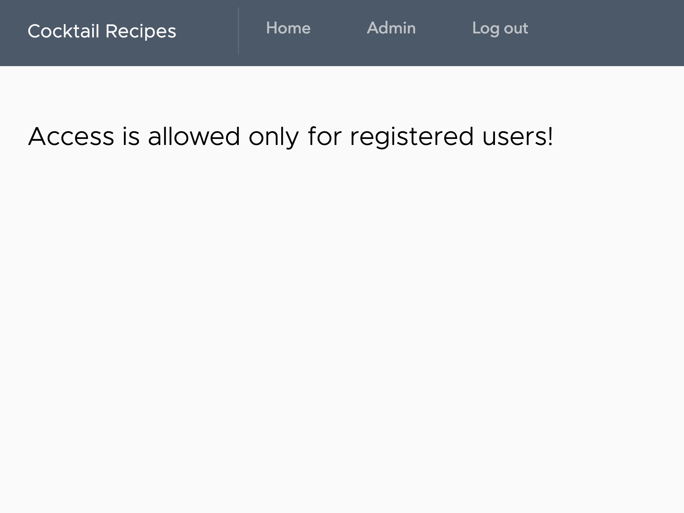Click the word "for" in the message

coord(325,137)
